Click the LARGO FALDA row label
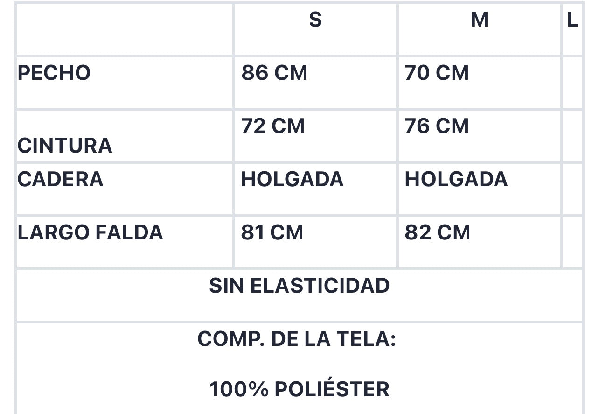 91,233
